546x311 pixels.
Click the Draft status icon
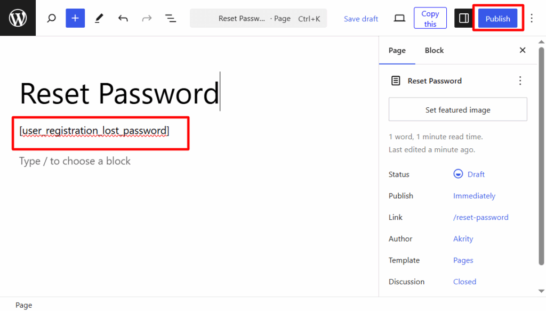458,174
